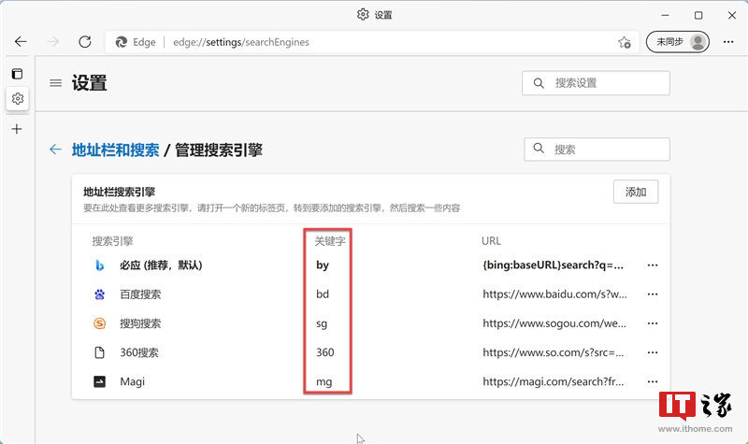
Task: Click the URL column header
Action: point(492,241)
